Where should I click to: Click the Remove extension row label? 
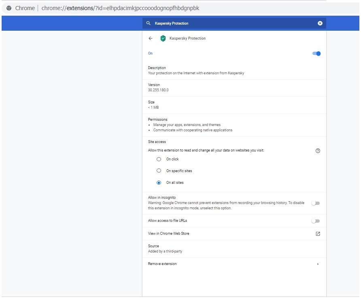coord(162,264)
